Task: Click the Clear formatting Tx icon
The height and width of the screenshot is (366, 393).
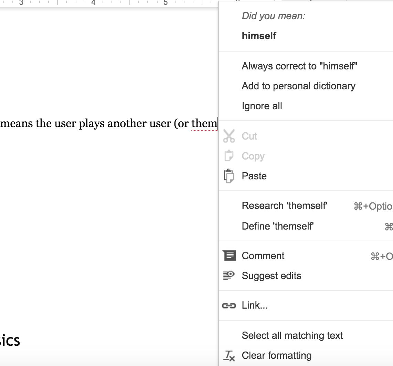Action: [x=229, y=356]
